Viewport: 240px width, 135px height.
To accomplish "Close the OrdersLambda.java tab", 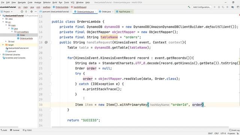I will 96,12.
